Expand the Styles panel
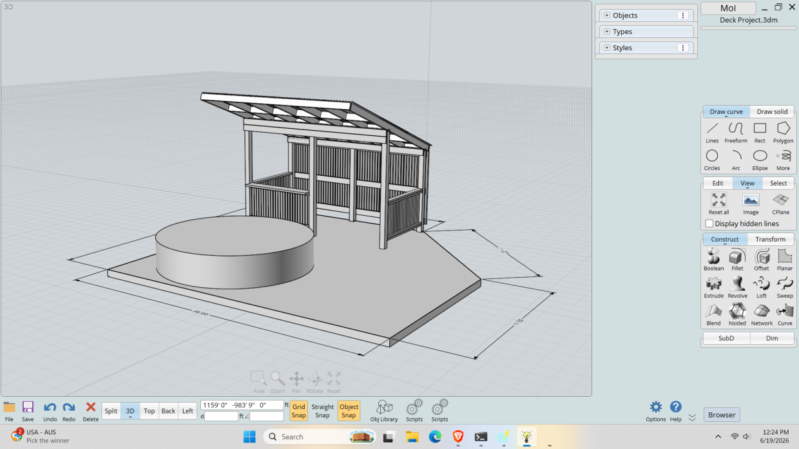This screenshot has width=799, height=449. point(607,48)
